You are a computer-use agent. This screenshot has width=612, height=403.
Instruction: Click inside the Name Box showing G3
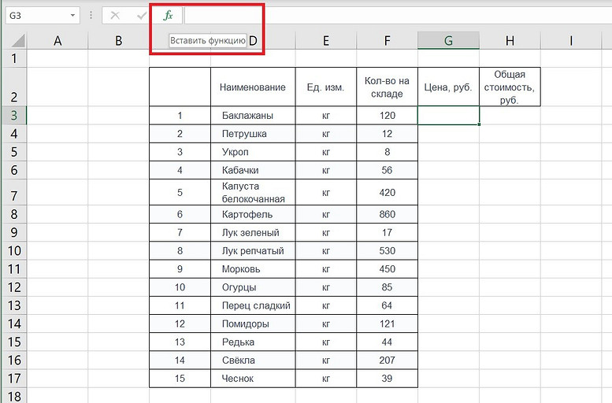(35, 16)
